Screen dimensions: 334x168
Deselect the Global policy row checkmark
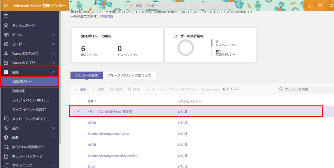[78, 111]
